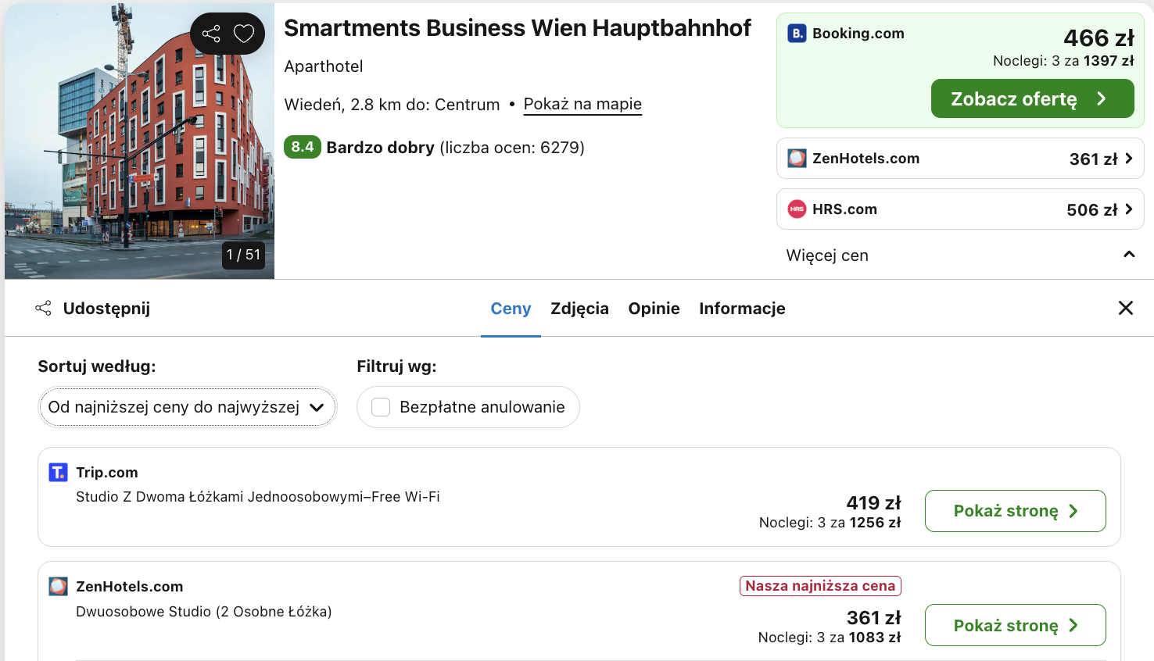Switch to Ceny tab

point(511,309)
